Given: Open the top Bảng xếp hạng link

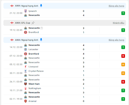Looking at the screenshot, I should (x=116, y=6).
